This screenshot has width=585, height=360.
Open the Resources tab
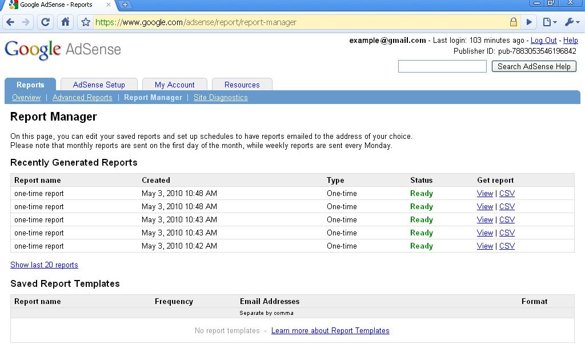click(242, 85)
